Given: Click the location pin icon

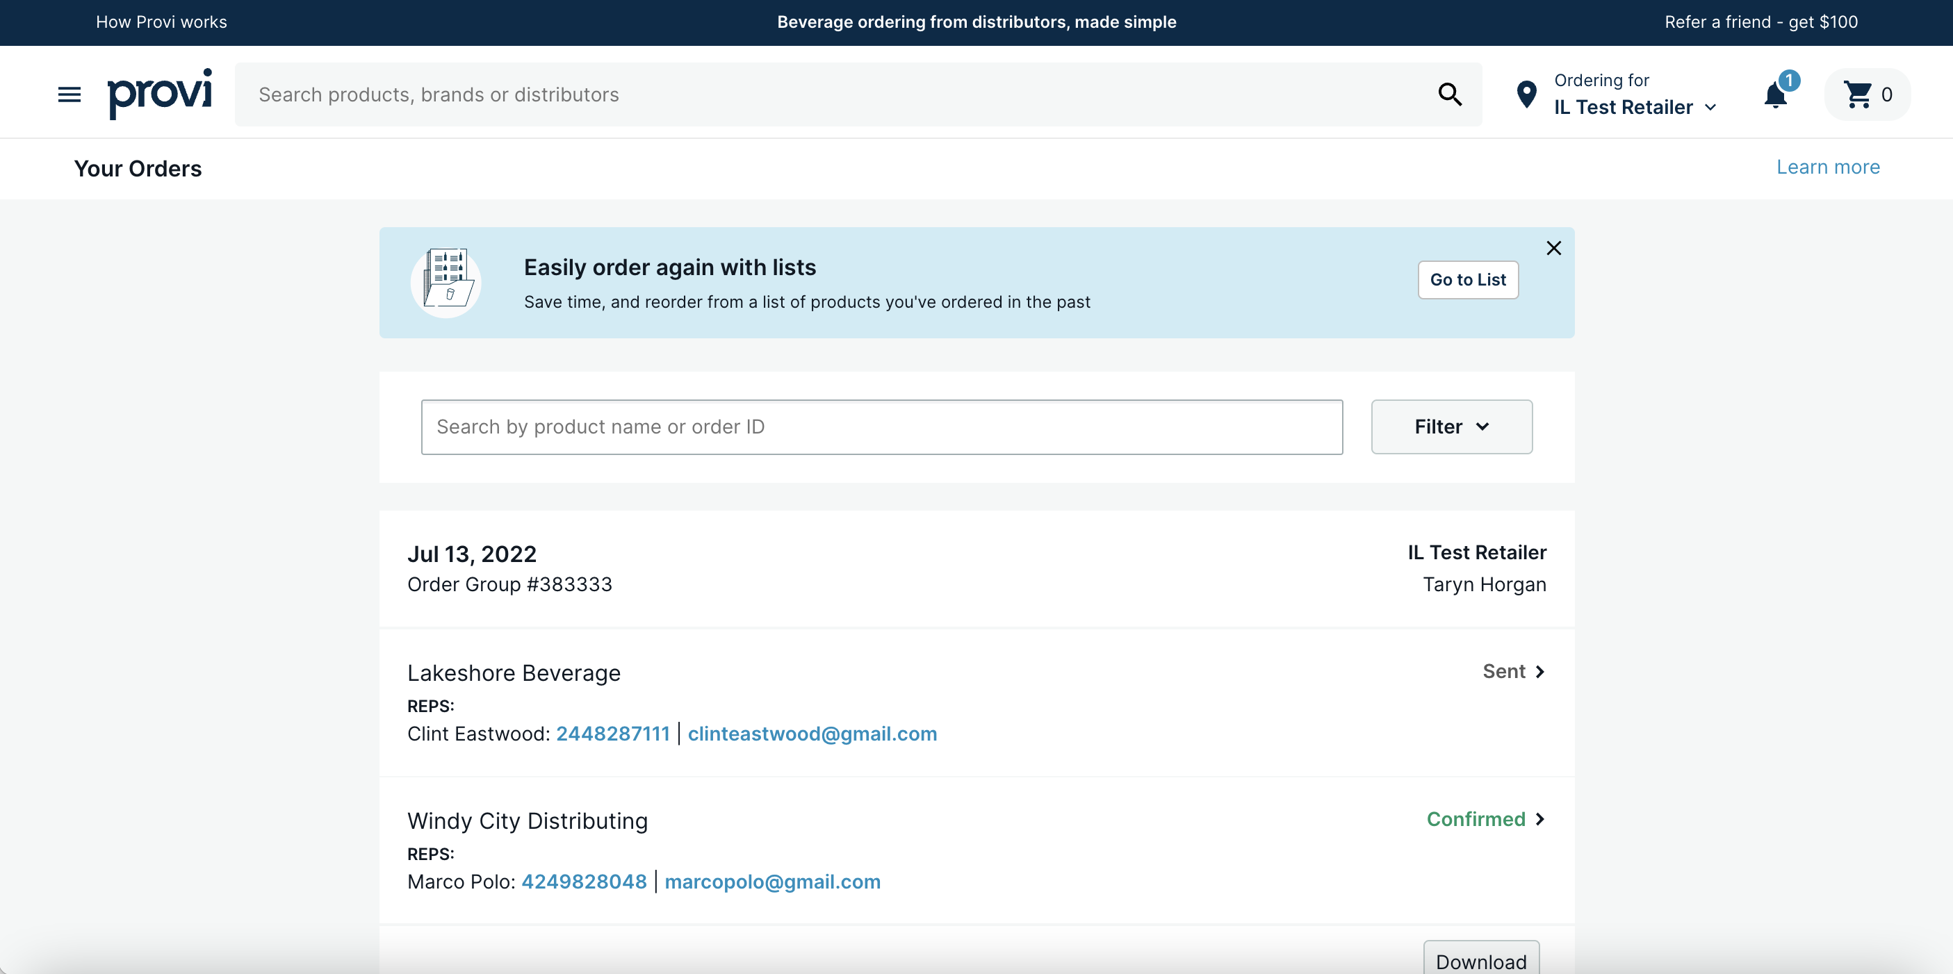Looking at the screenshot, I should point(1526,94).
